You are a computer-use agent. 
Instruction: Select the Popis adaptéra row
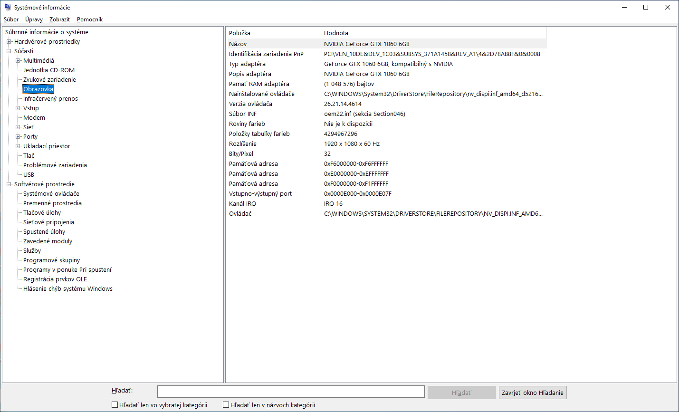tap(386, 74)
